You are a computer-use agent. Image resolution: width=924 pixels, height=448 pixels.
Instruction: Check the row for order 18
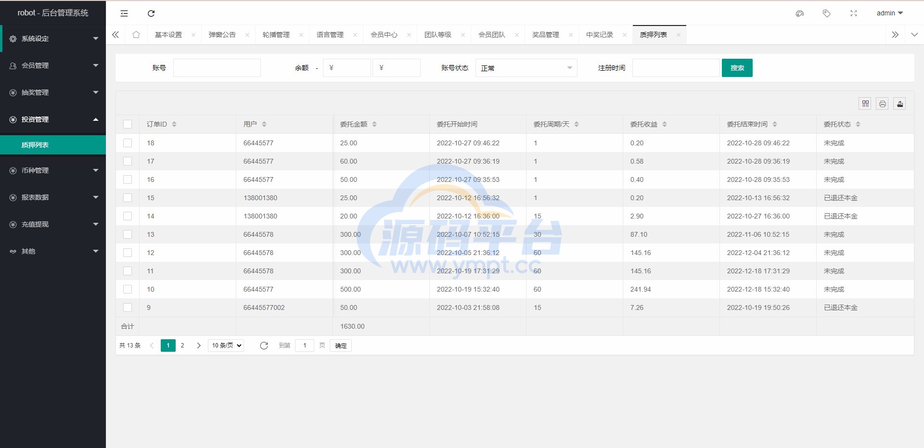pyautogui.click(x=128, y=143)
